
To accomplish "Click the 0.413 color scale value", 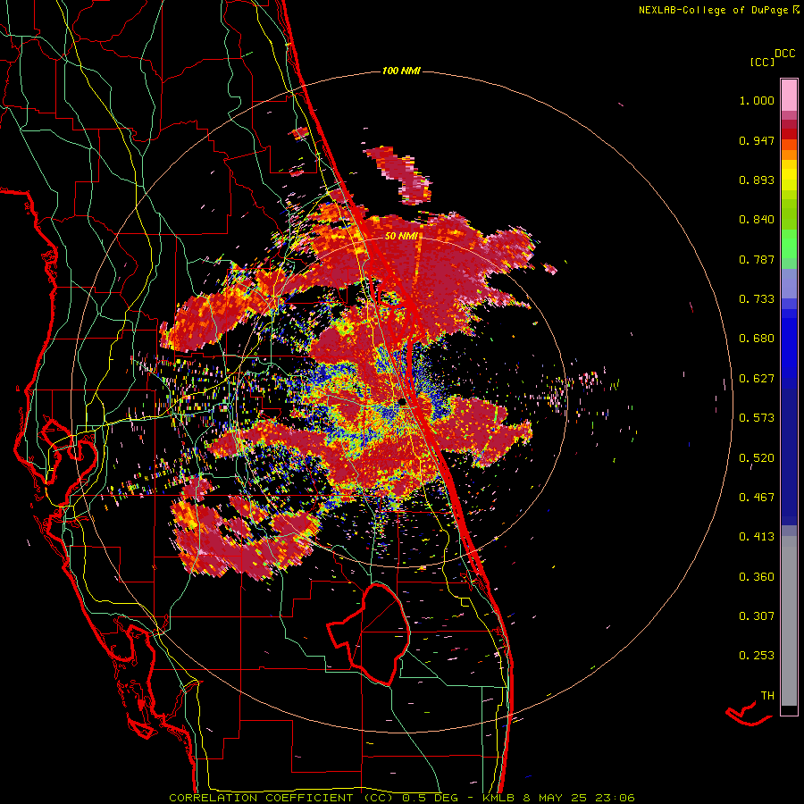I will click(757, 537).
